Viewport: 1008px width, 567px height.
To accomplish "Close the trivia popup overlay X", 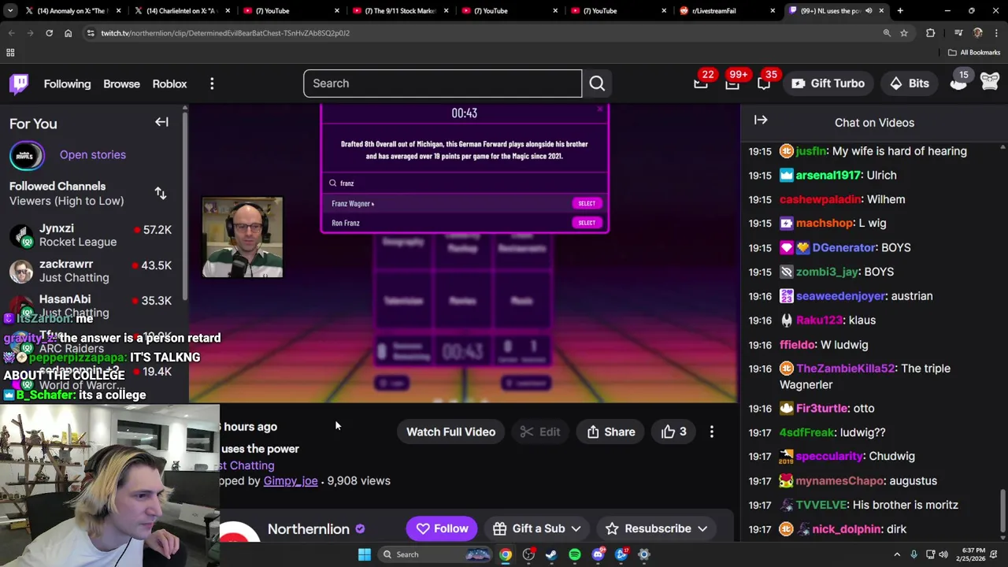I will (601, 109).
